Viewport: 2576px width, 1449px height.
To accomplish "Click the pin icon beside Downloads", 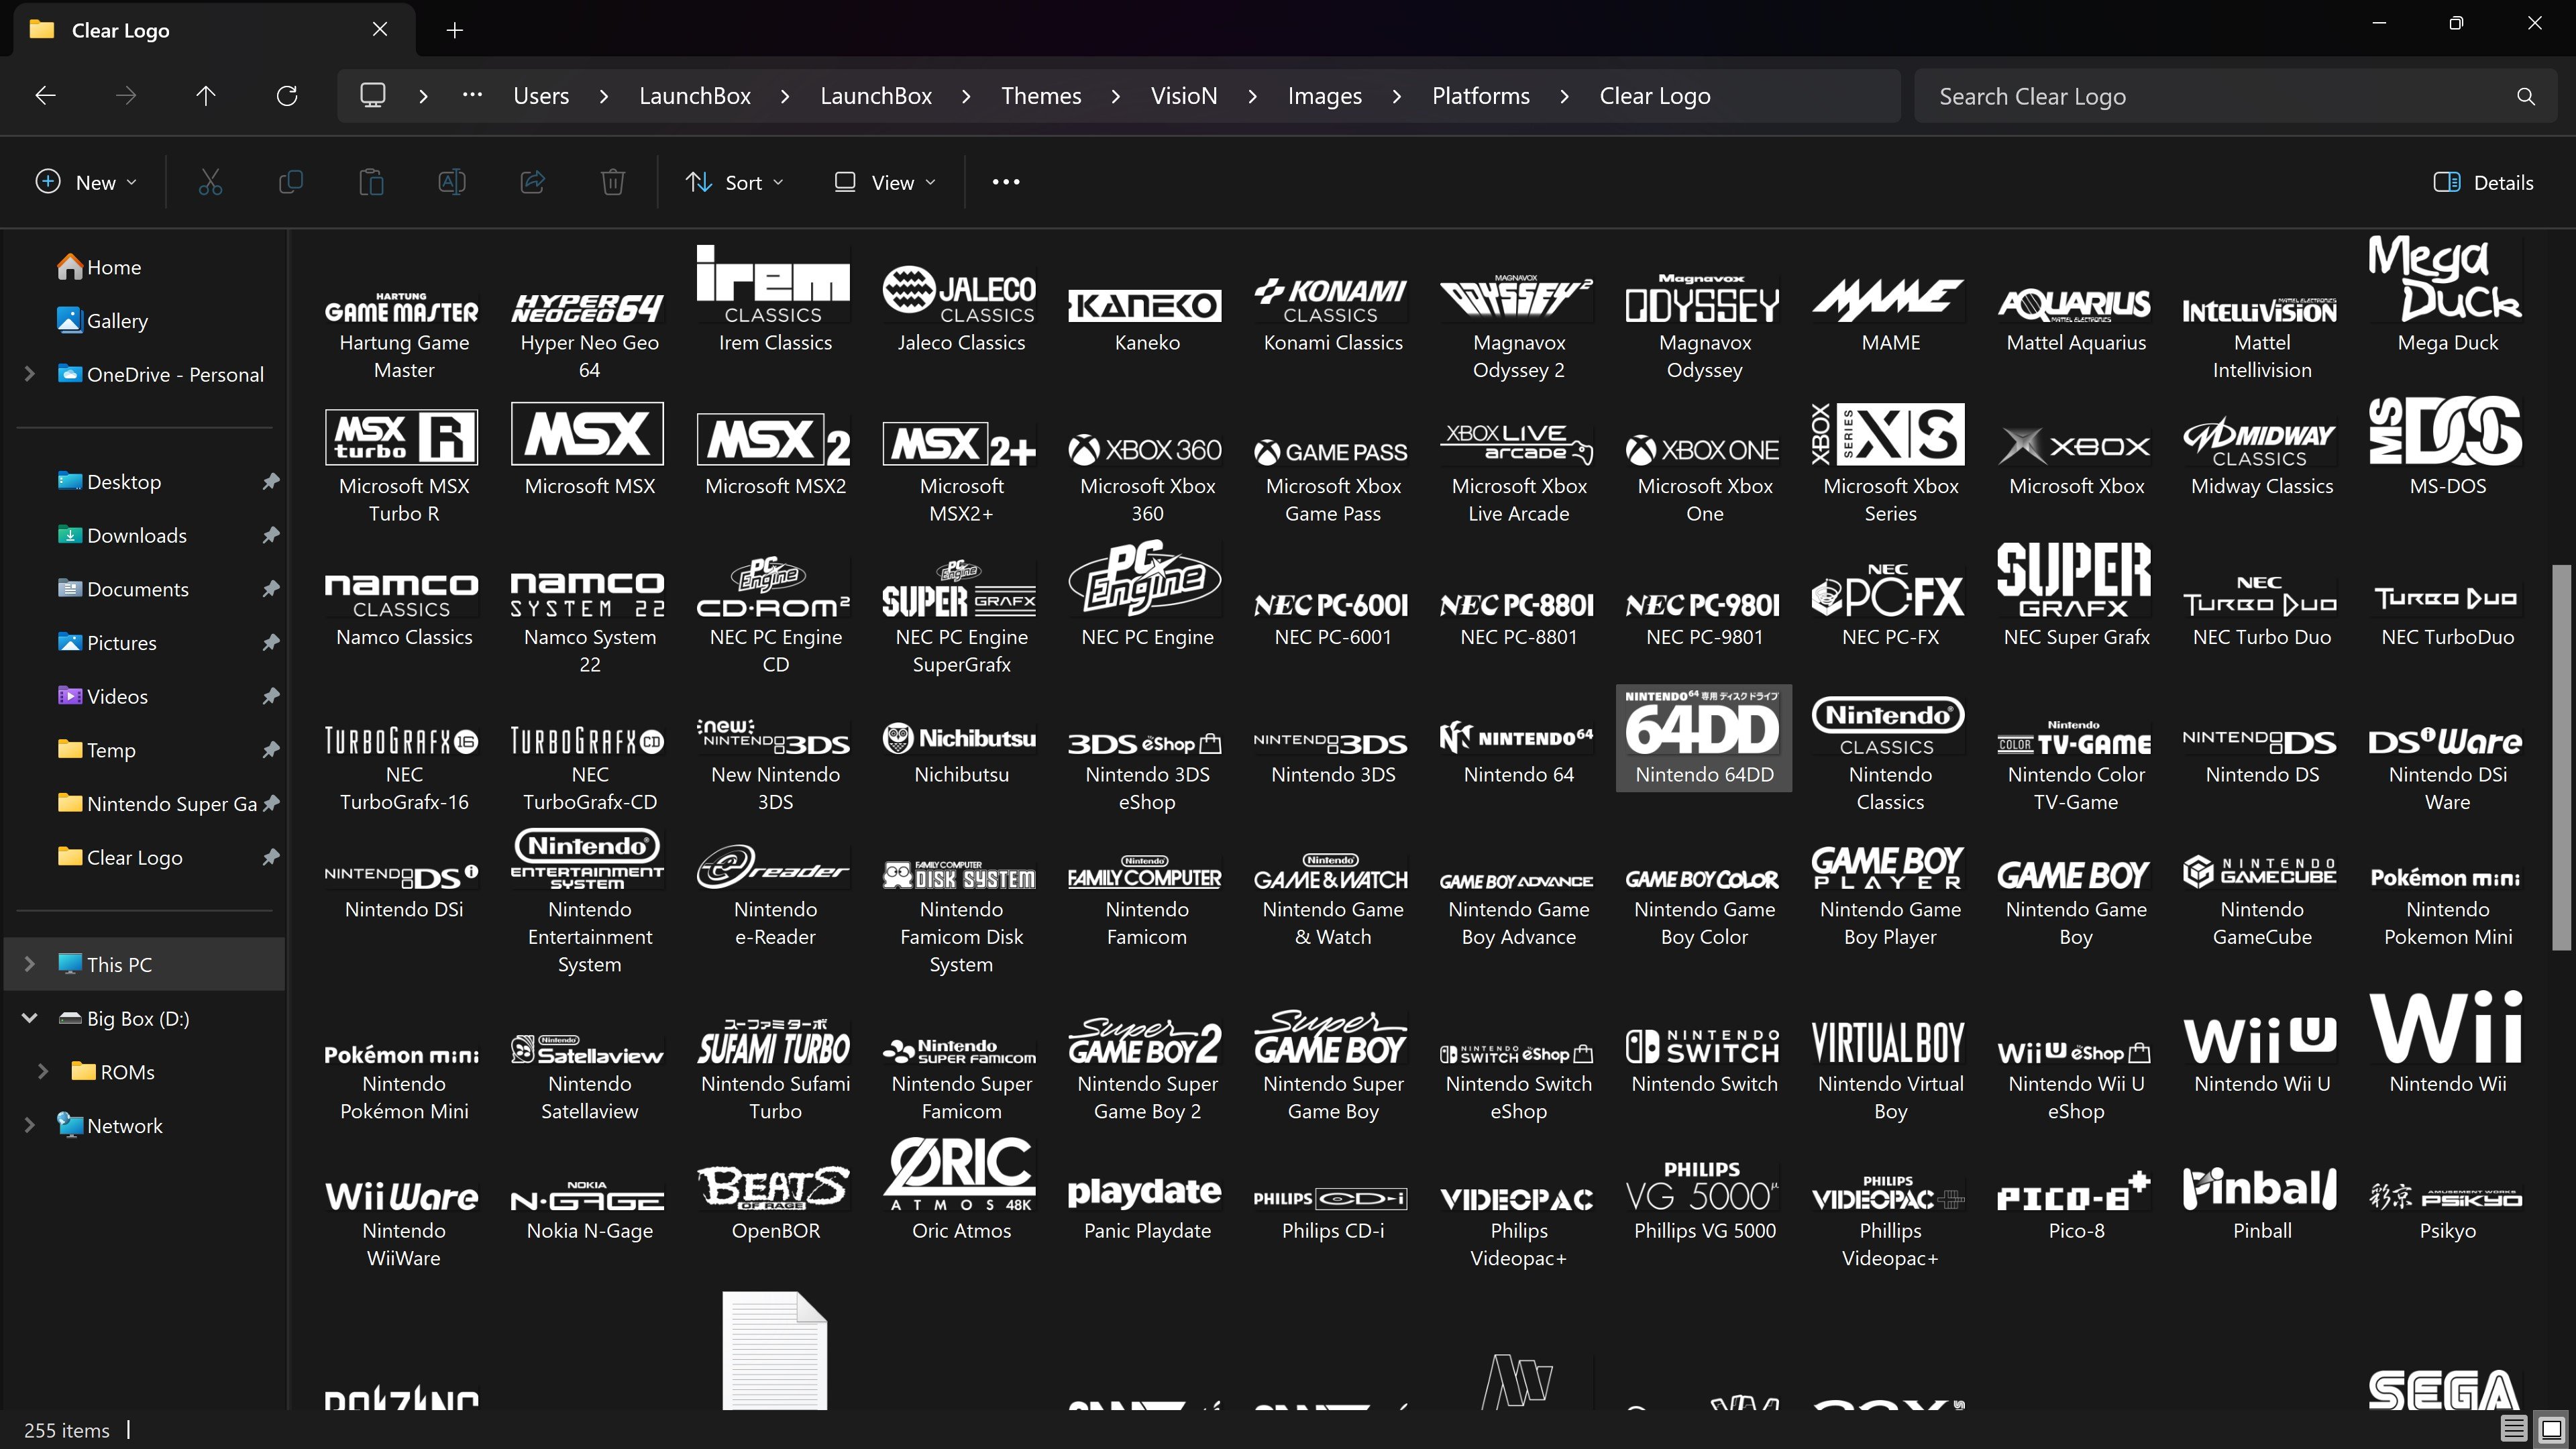I will (x=270, y=536).
